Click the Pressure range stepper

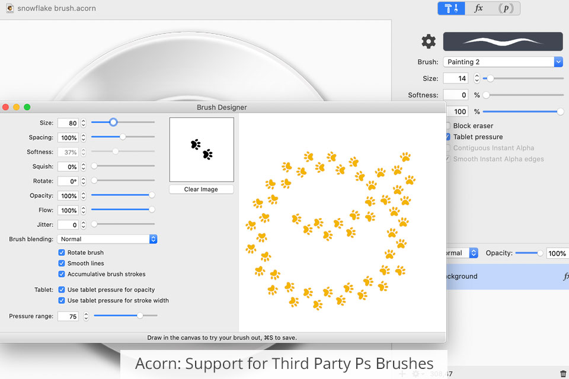tap(86, 316)
